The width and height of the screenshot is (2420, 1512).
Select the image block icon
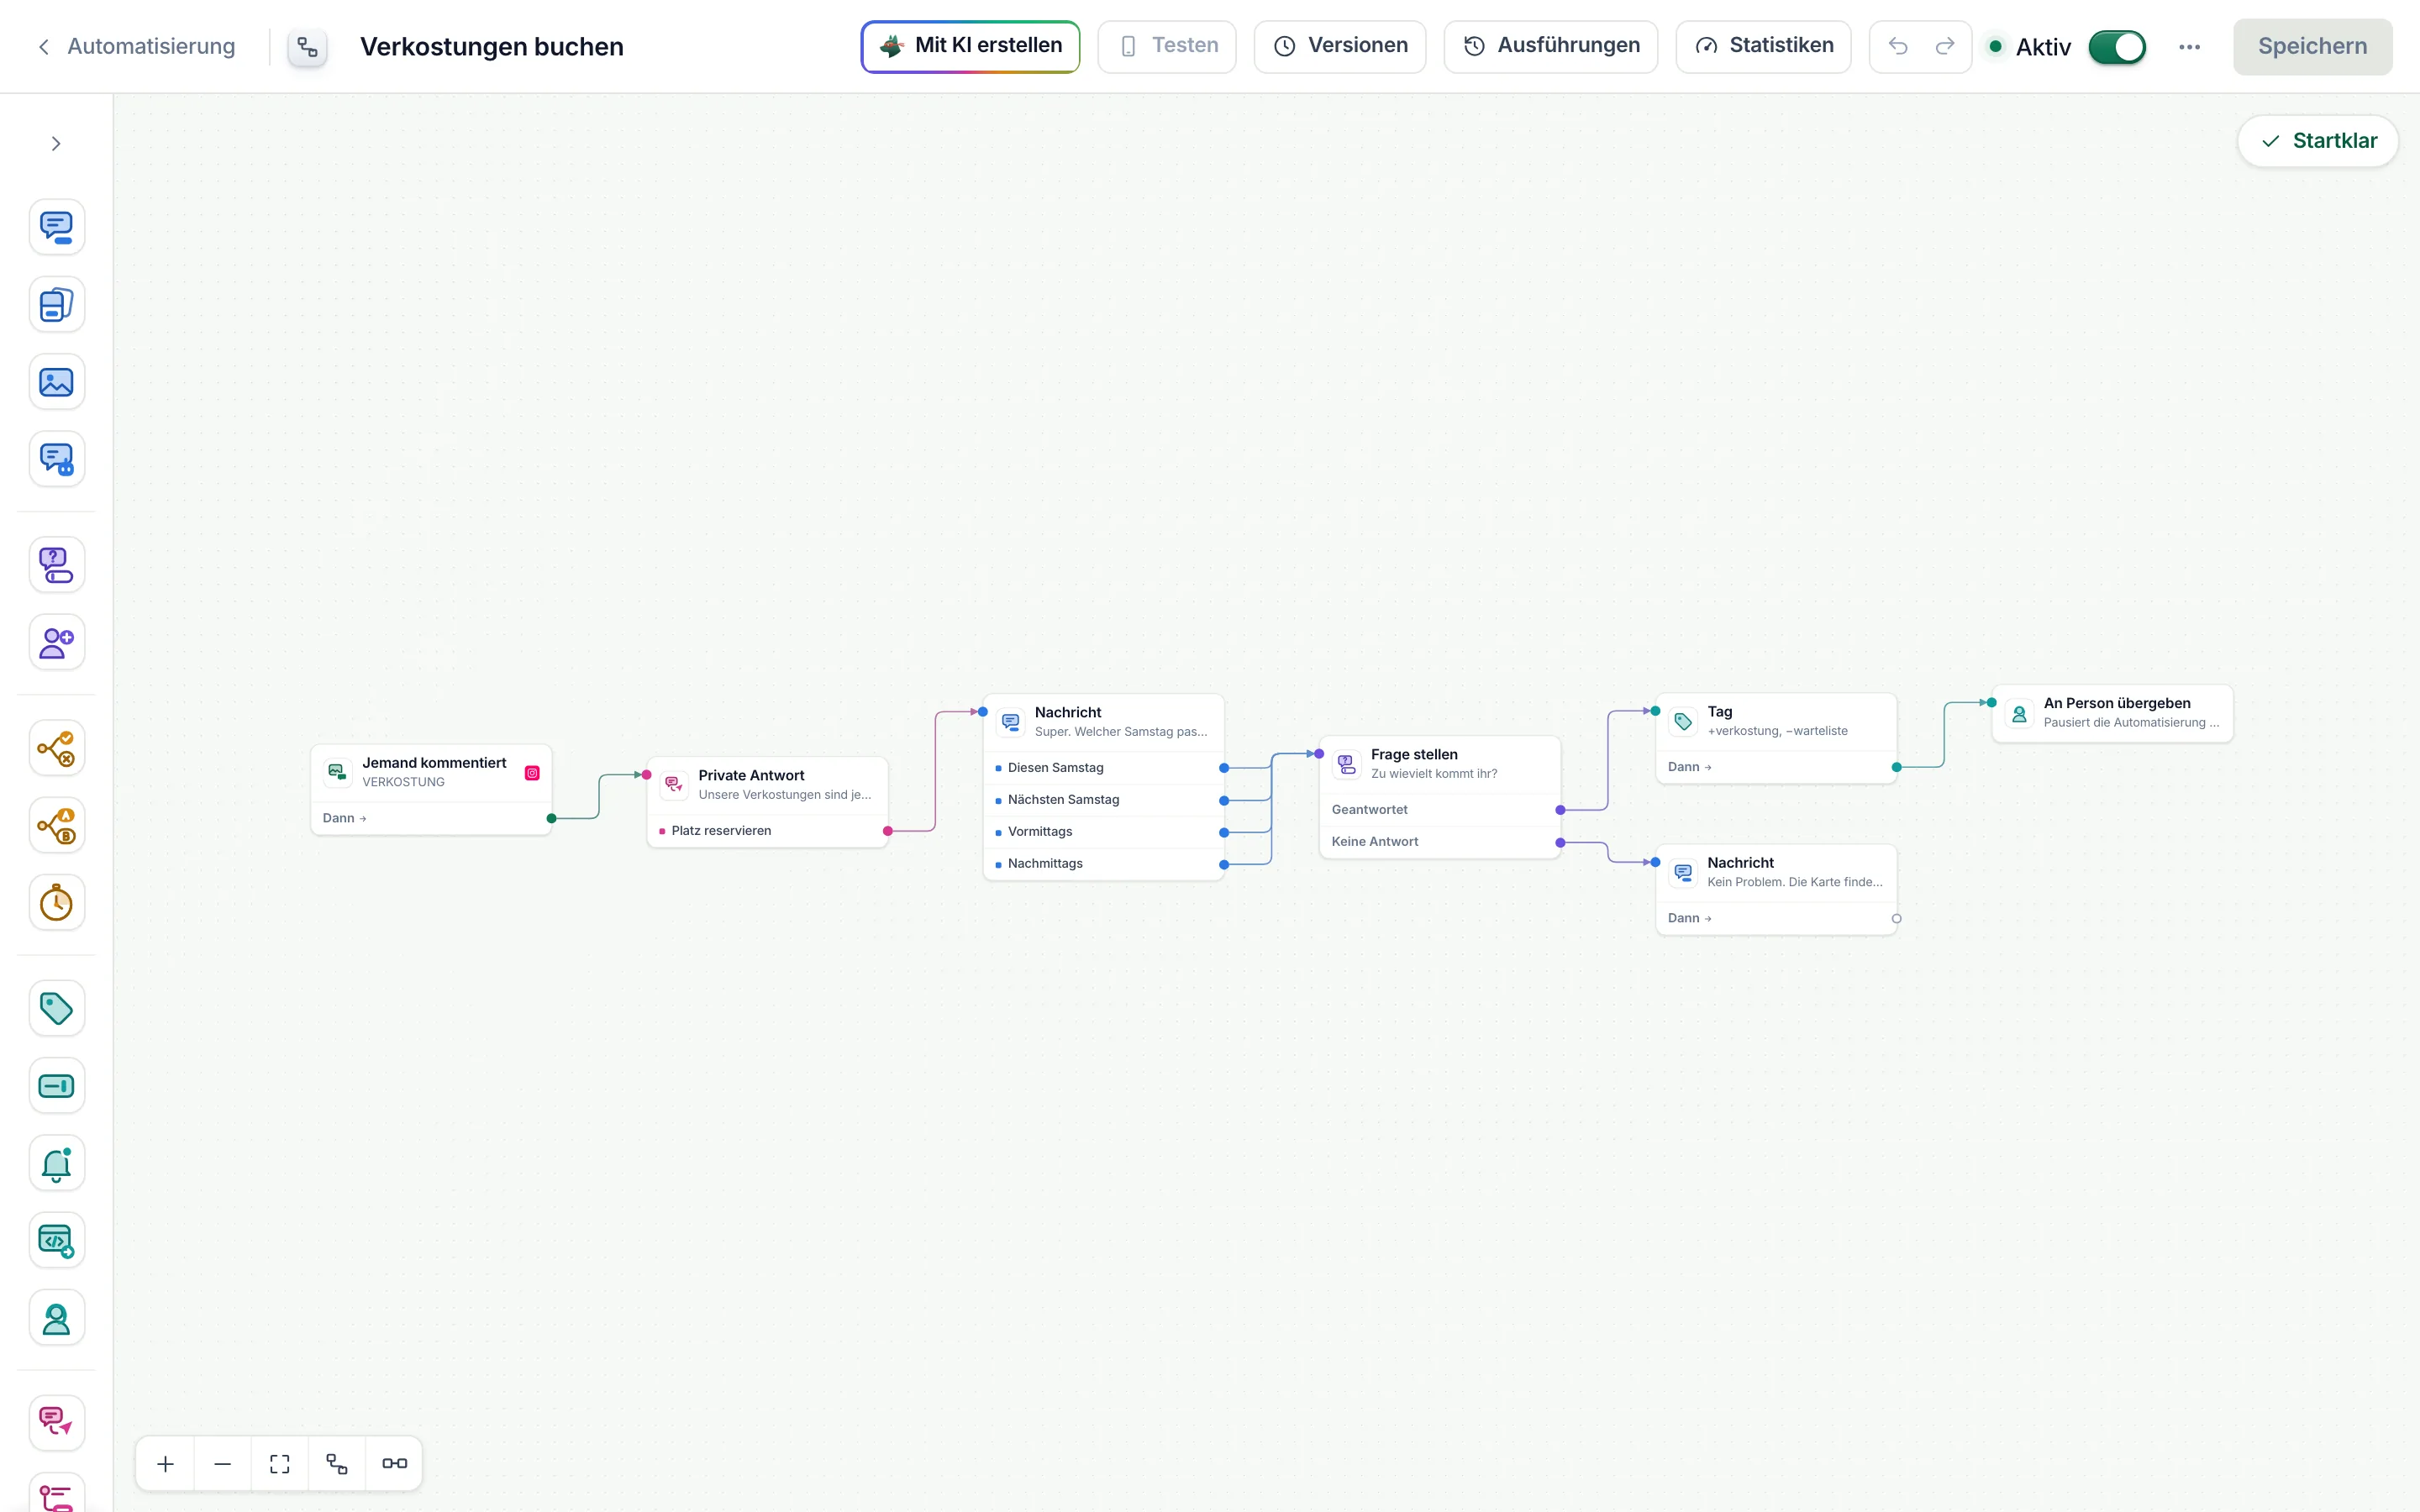56,382
